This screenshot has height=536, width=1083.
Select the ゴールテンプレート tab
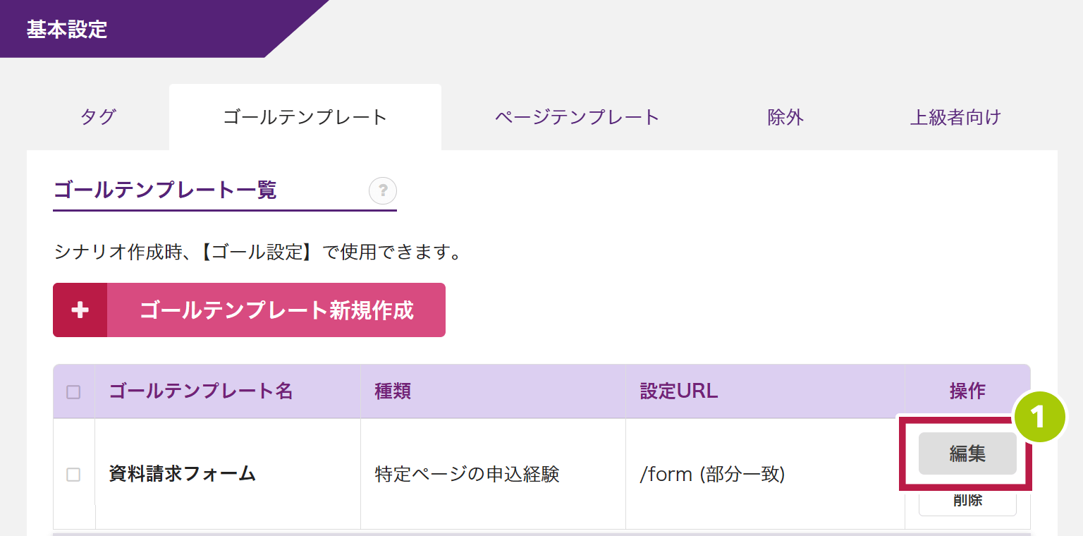pyautogui.click(x=305, y=117)
